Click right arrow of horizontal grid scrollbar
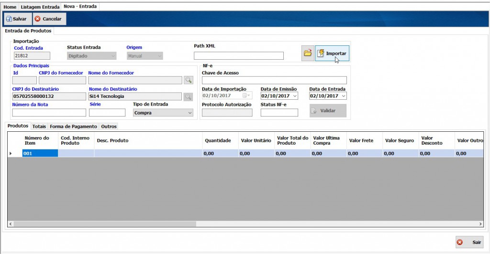This screenshot has width=490, height=254. tap(481, 224)
